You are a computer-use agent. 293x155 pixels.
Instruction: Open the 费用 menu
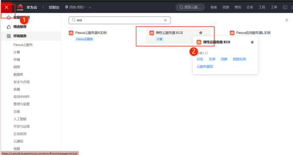[x=238, y=7]
